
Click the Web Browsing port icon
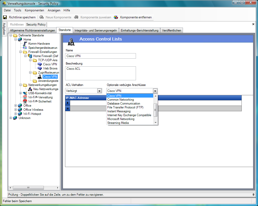pyautogui.click(x=40, y=68)
